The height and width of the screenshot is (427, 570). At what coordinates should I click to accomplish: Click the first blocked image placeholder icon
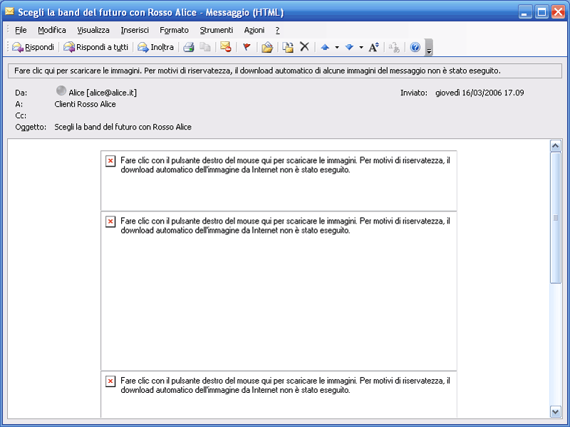pyautogui.click(x=110, y=161)
